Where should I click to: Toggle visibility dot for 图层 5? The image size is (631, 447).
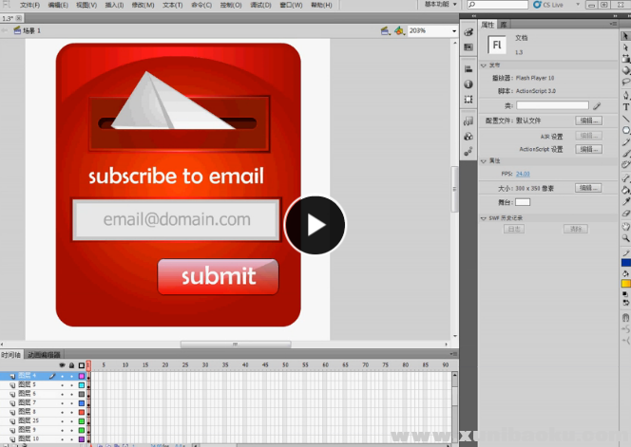(x=62, y=384)
